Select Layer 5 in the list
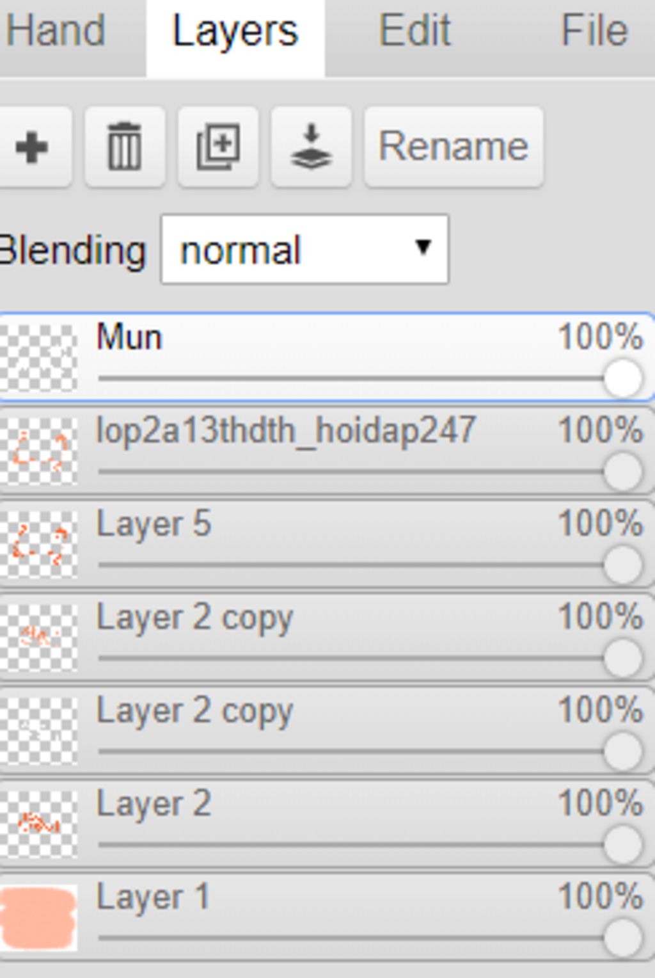This screenshot has width=655, height=978. click(x=326, y=544)
